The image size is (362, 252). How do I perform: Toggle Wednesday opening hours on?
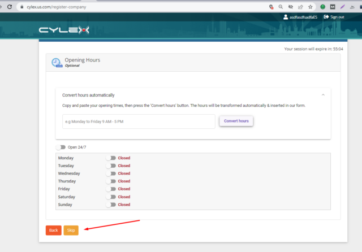click(111, 173)
